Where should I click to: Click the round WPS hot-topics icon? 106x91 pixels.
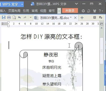pyautogui.click(x=83, y=11)
